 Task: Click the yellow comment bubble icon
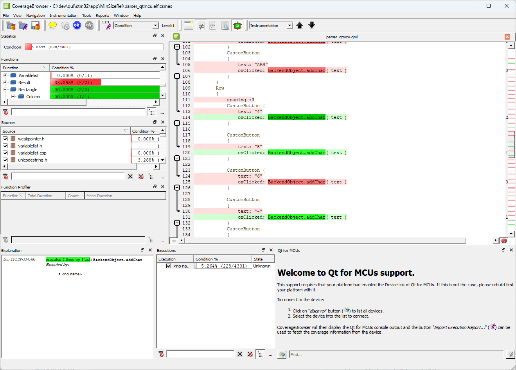pos(53,25)
